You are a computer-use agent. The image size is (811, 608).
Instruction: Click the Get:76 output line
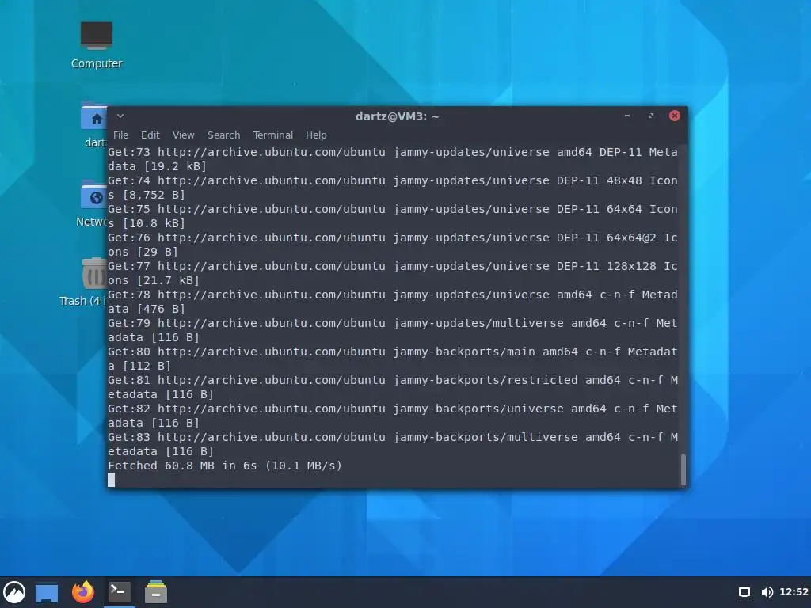coord(393,245)
